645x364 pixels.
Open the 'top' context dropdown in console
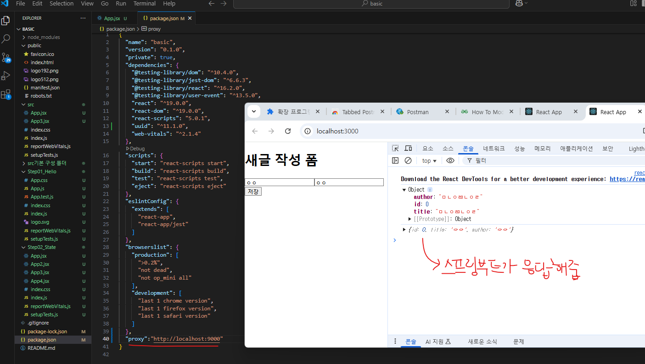(429, 160)
